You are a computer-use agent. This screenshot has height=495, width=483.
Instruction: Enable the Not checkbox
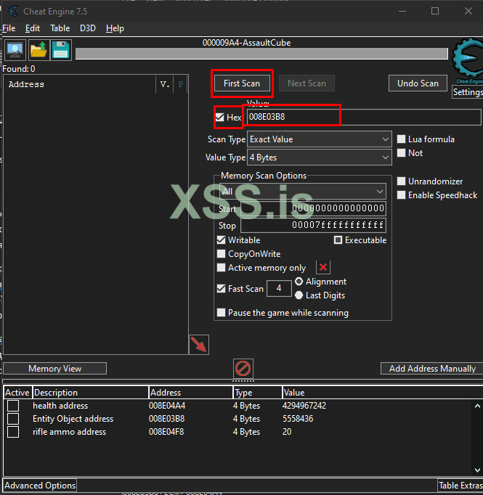point(401,153)
